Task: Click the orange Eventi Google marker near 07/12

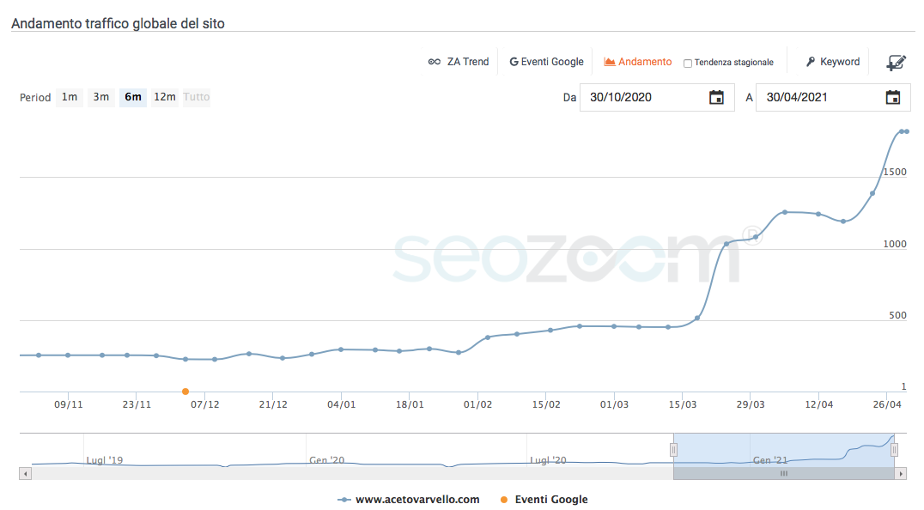Action: (x=185, y=391)
